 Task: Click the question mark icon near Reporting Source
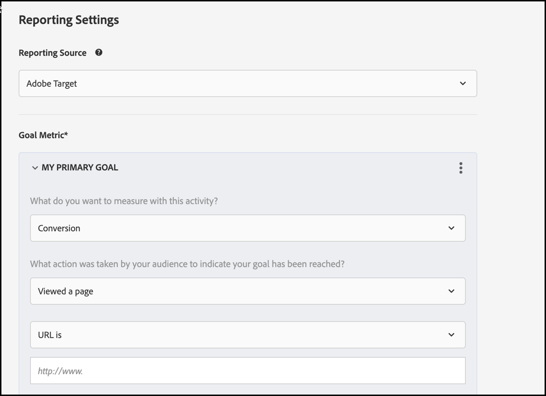(x=98, y=52)
